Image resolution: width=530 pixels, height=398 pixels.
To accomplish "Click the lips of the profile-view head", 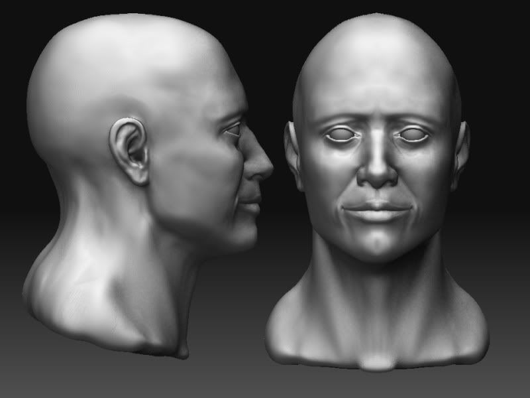I will click(x=249, y=204).
